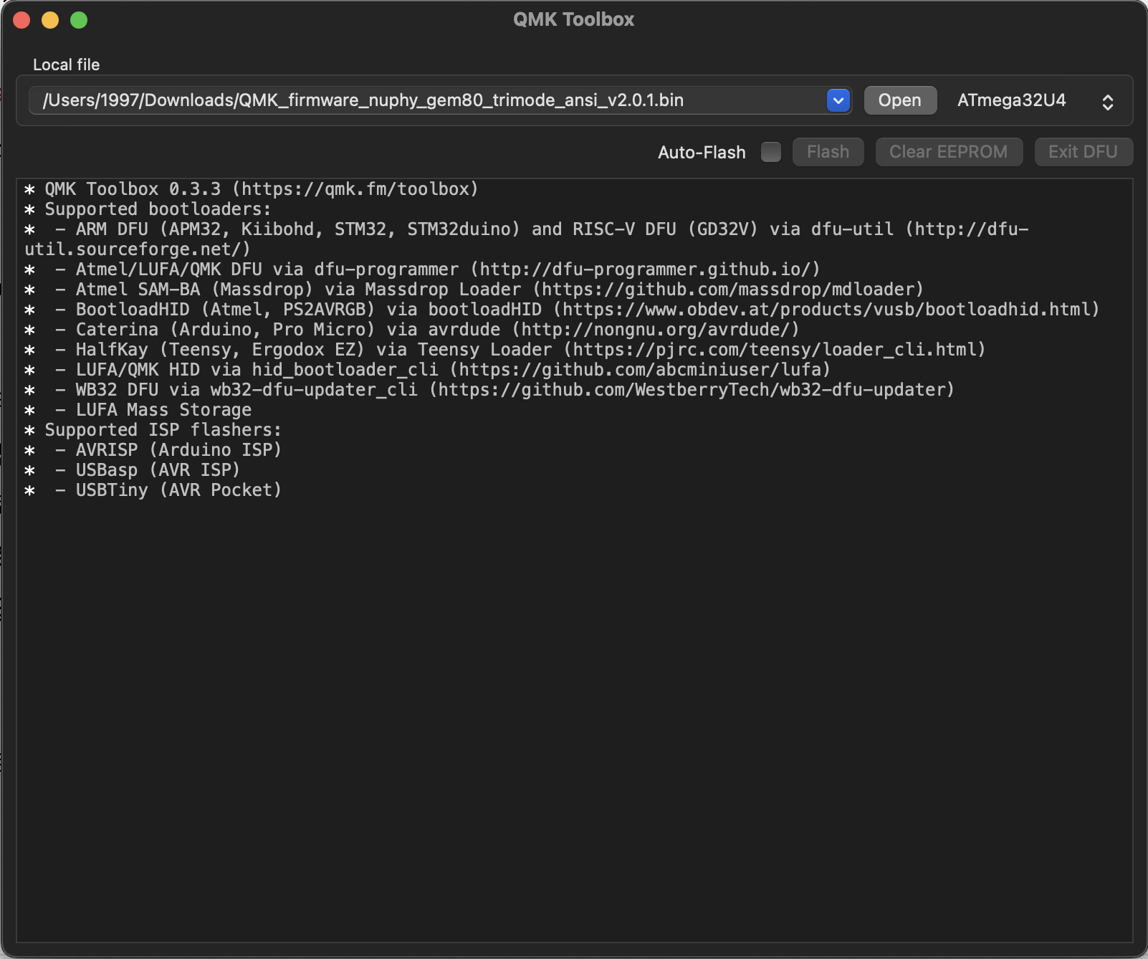Click the 'QMK Toolbox 0.3.3' log line
1148x959 pixels.
[x=252, y=189]
